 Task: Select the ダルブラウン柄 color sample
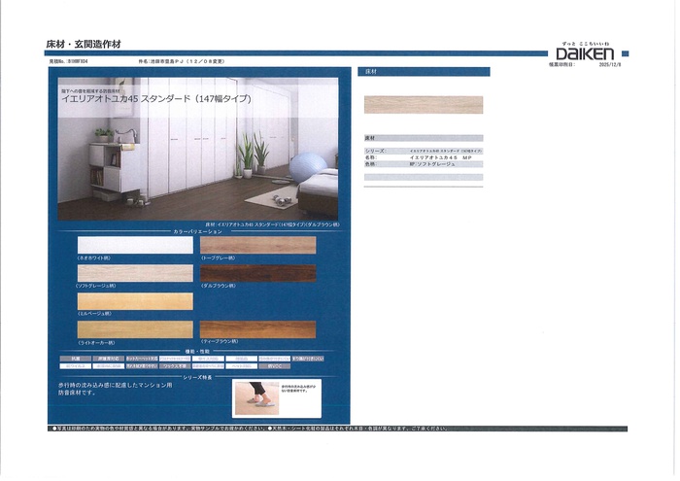tap(257, 273)
